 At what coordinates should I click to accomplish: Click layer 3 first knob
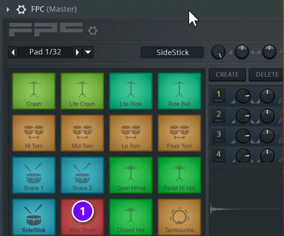pos(243,136)
